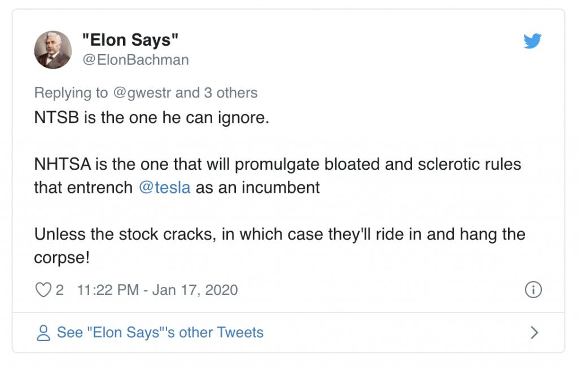Click the right chevron in footer
This screenshot has width=578, height=367.
(534, 333)
